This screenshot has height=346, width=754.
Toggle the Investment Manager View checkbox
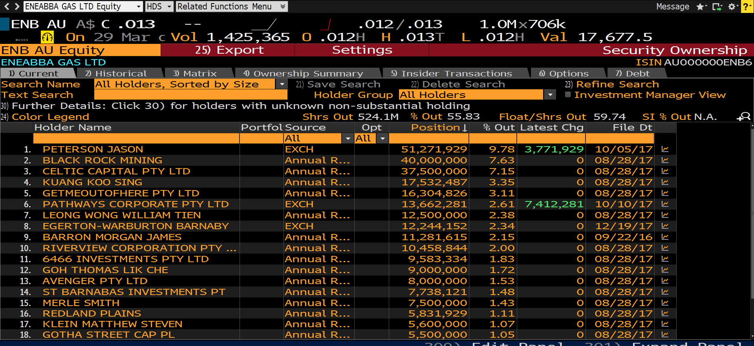pos(567,94)
